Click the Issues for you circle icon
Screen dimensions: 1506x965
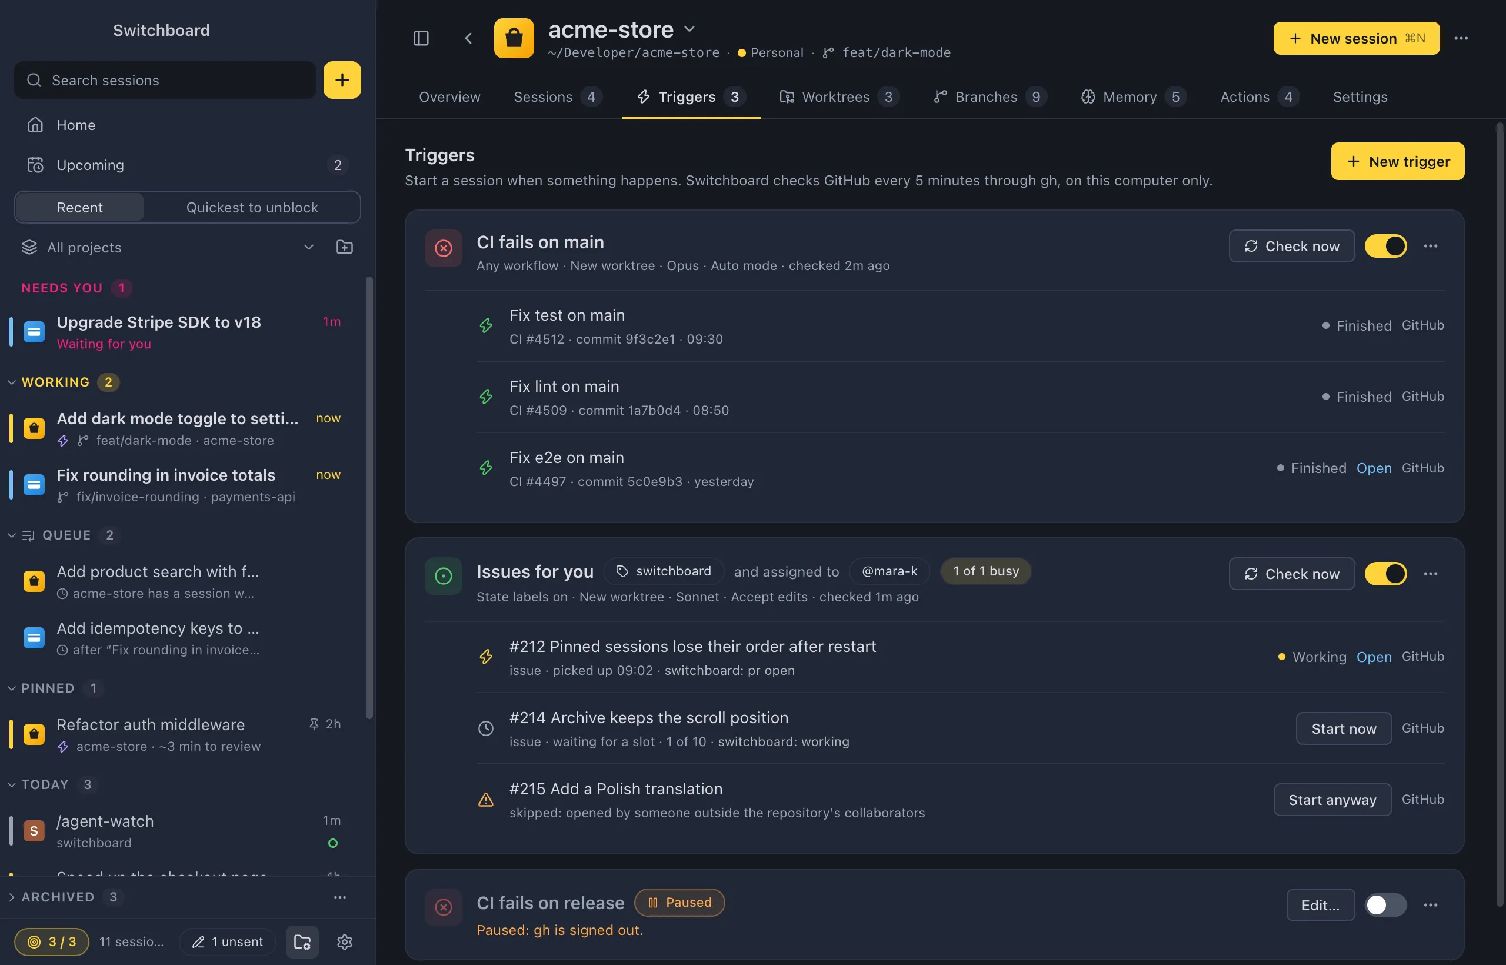point(444,576)
